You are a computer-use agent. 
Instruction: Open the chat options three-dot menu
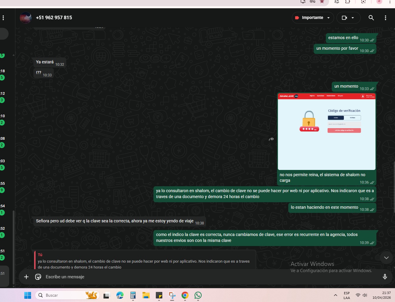385,18
